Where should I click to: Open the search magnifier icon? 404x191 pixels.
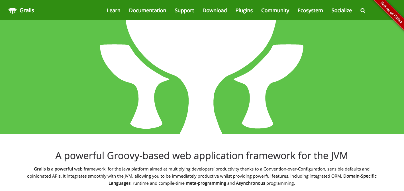(x=363, y=11)
